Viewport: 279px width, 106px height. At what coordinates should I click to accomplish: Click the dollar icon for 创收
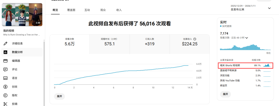click(5, 87)
